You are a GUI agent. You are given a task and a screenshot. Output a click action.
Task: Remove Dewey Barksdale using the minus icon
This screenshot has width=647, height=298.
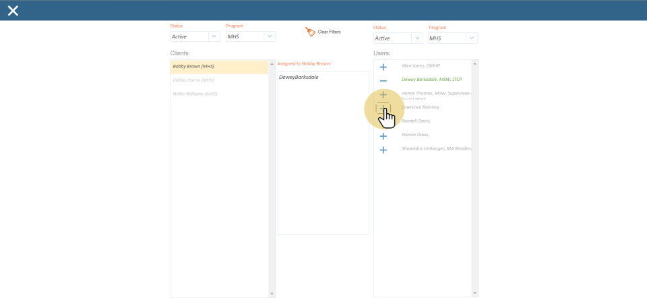pyautogui.click(x=383, y=81)
